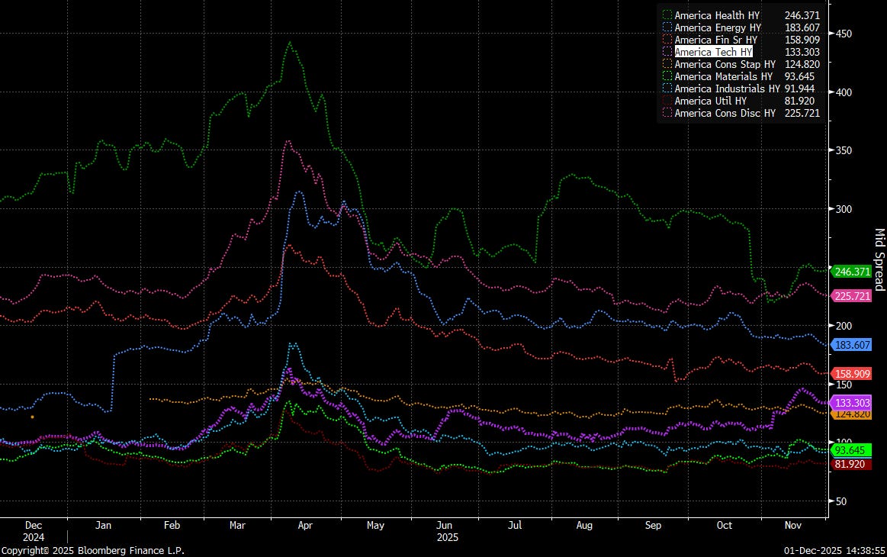Click the purple 133.303 axis value tag

[x=851, y=403]
